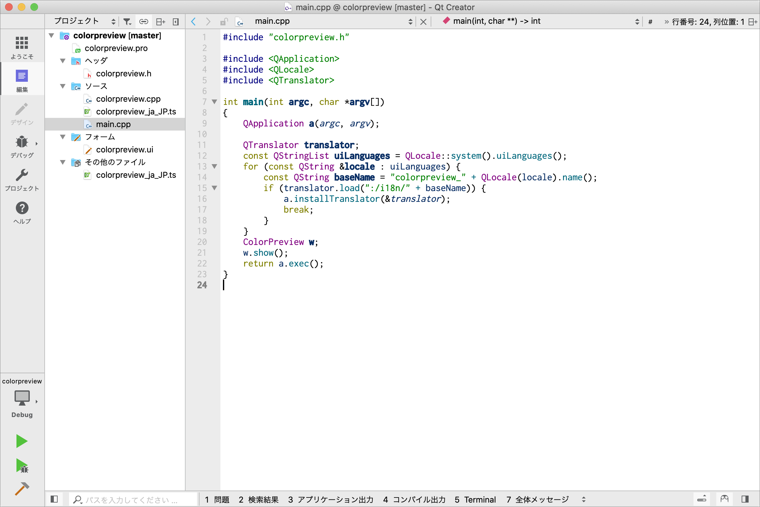Run the project with the green play button
760x507 pixels.
(x=22, y=441)
